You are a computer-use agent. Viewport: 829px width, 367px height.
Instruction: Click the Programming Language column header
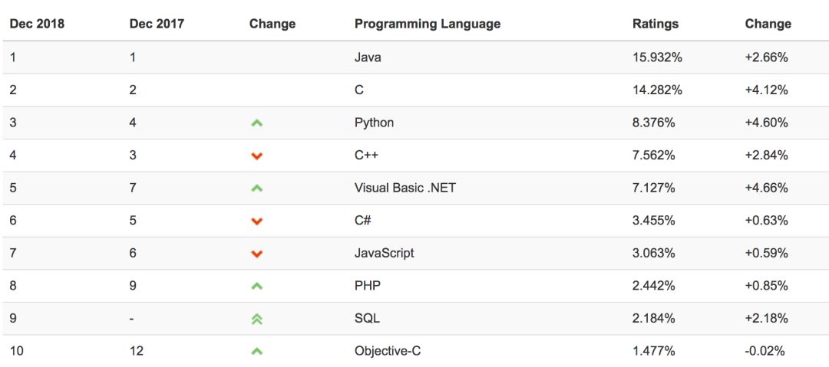pyautogui.click(x=428, y=24)
